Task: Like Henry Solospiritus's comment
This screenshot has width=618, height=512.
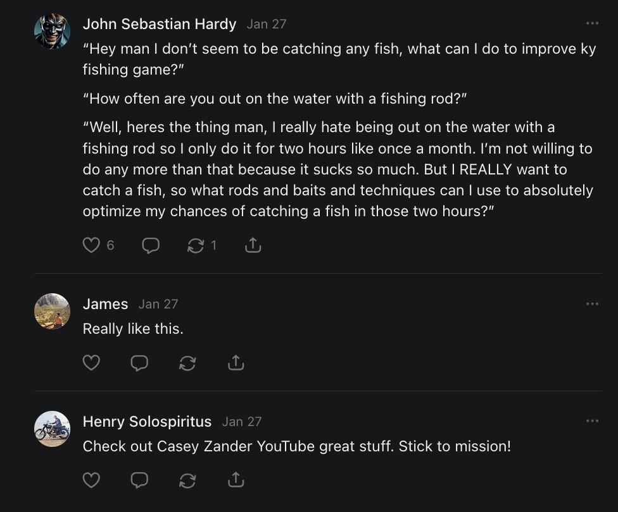Action: click(x=92, y=480)
